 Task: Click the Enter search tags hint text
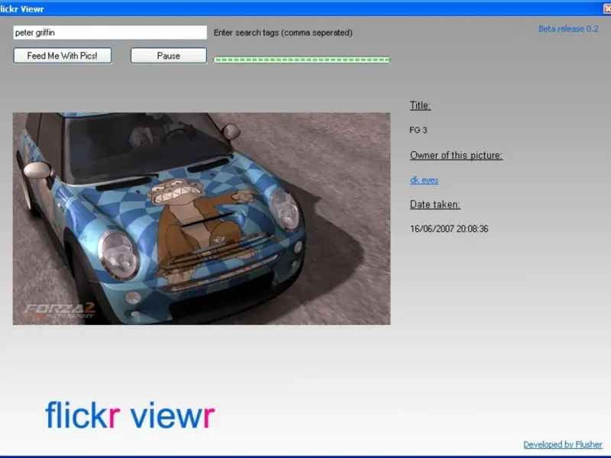tap(283, 33)
